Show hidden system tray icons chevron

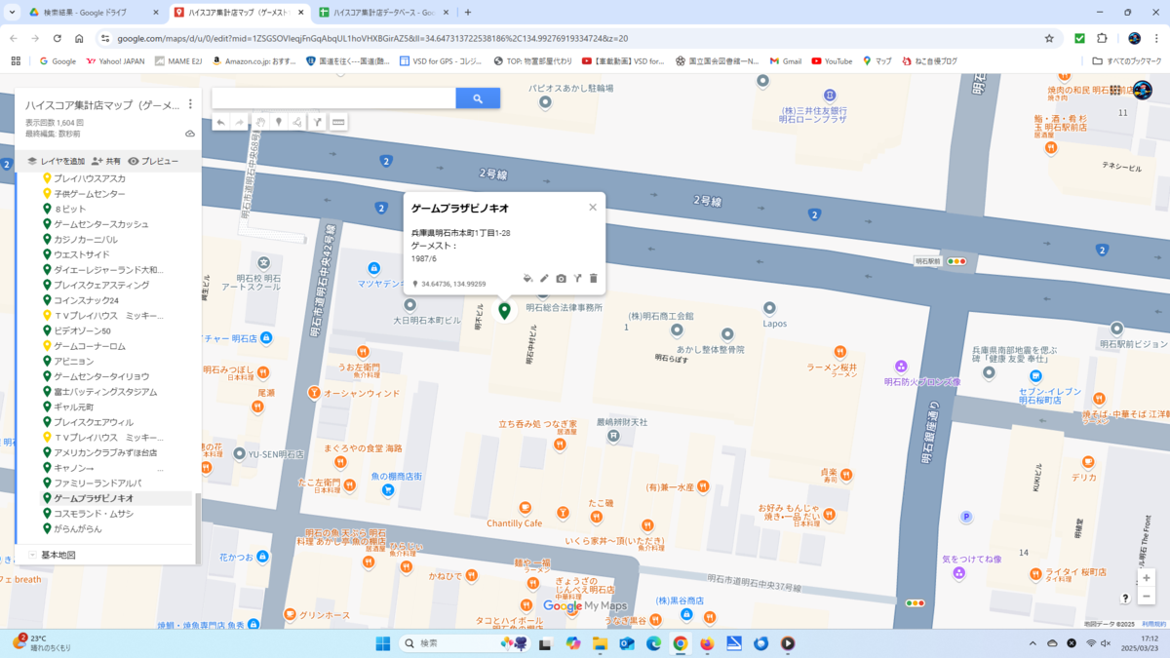(x=1033, y=643)
